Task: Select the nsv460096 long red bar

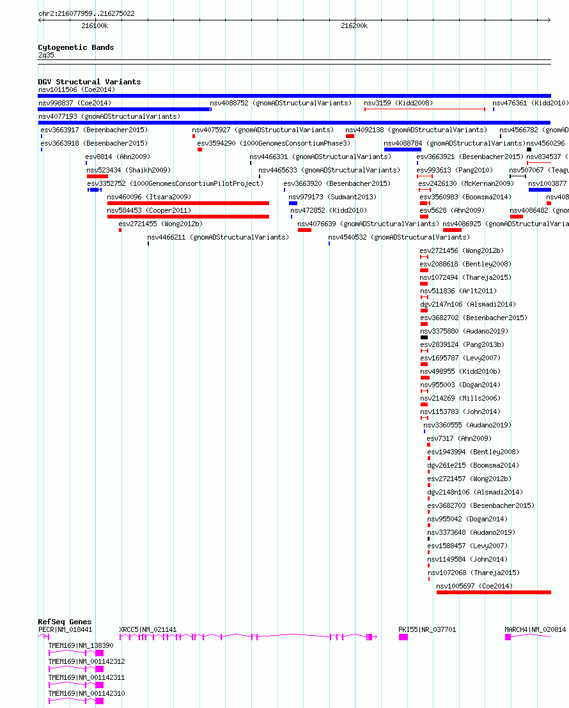Action: point(188,203)
